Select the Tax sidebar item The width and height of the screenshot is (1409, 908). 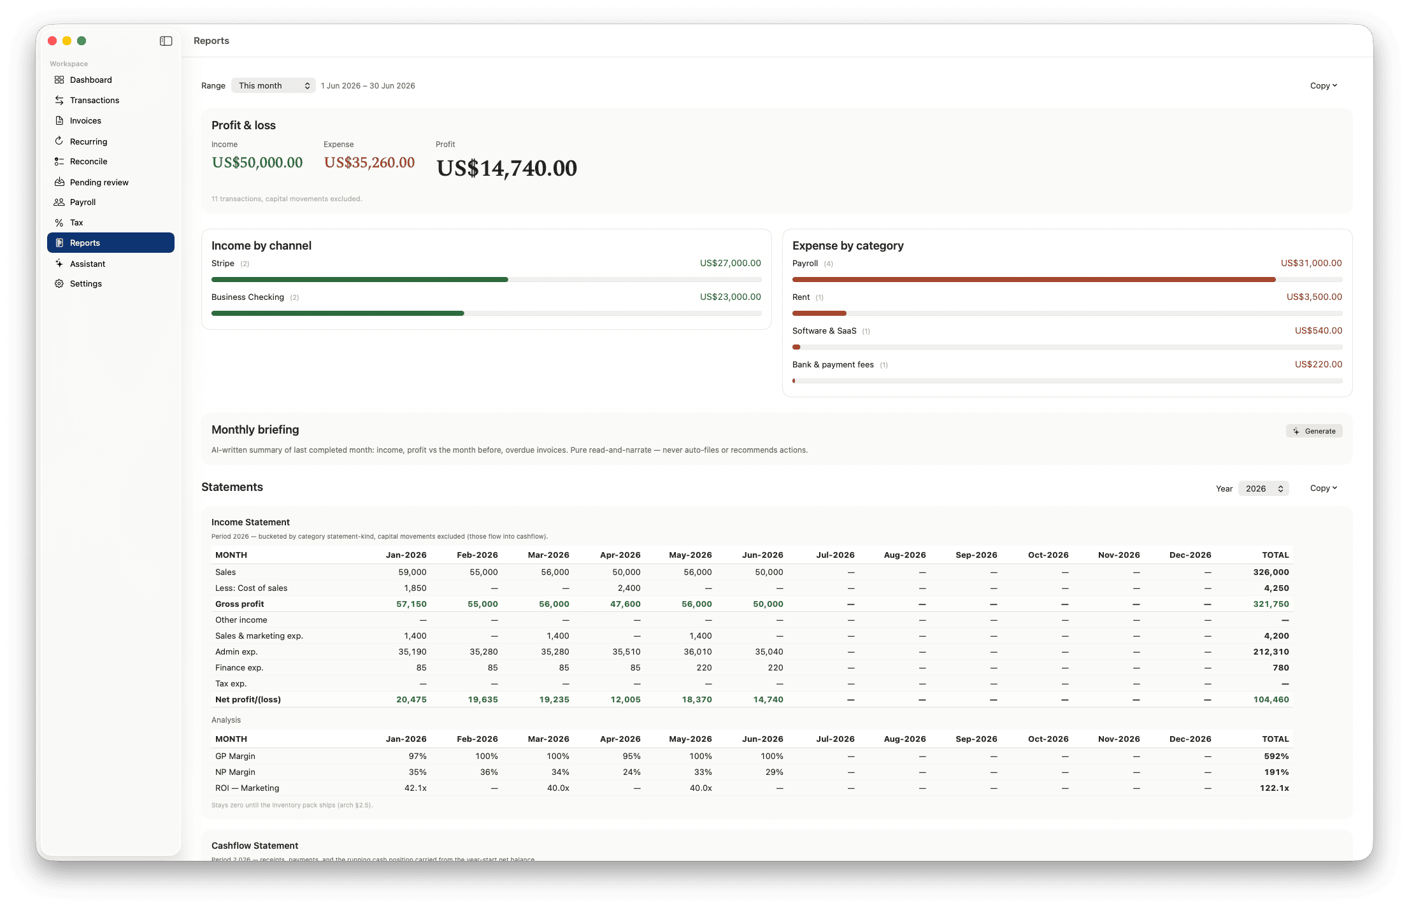111,222
